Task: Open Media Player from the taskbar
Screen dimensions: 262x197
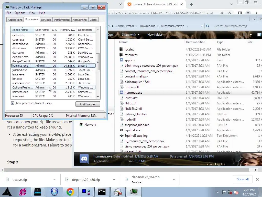Action: [54, 192]
